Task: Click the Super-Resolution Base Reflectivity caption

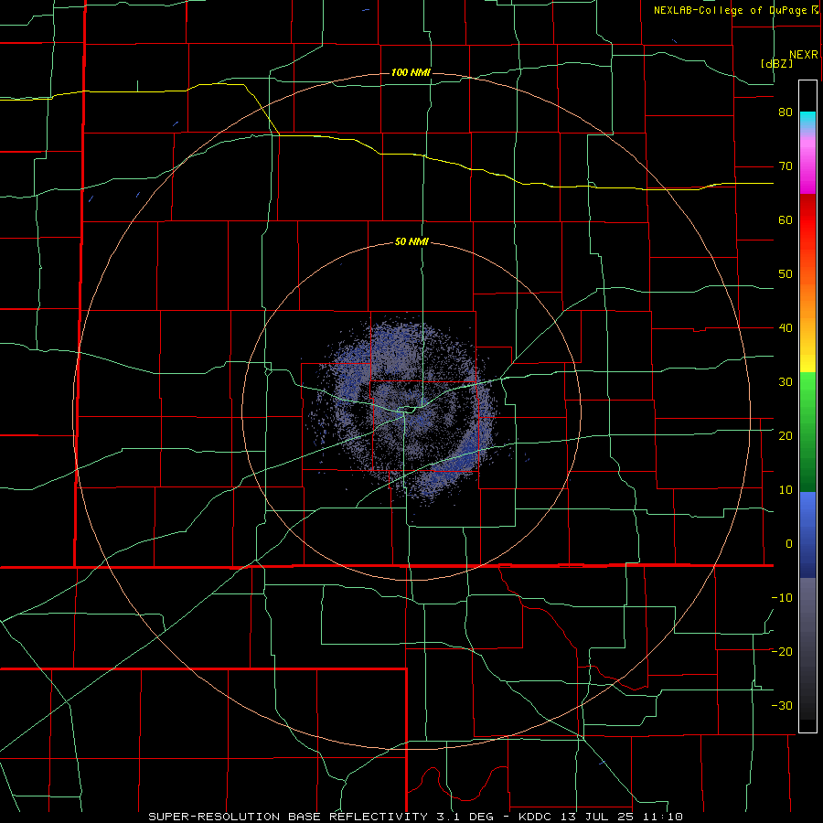Action: [415, 817]
